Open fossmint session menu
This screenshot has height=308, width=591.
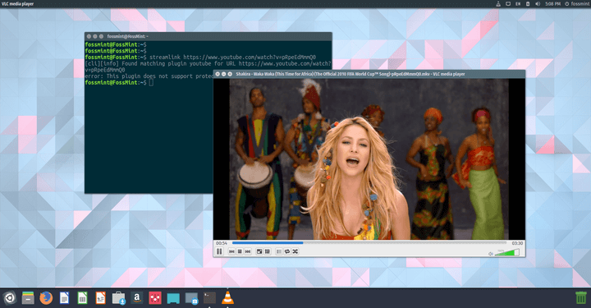[x=577, y=4]
